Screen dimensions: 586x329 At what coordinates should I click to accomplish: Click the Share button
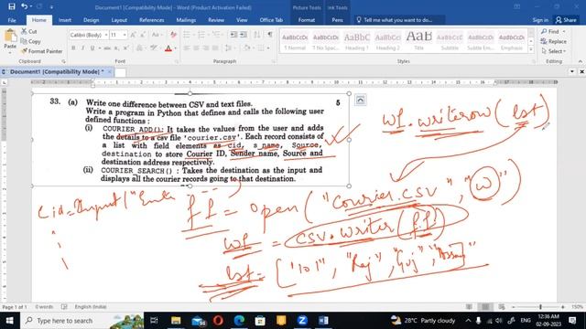click(x=566, y=20)
